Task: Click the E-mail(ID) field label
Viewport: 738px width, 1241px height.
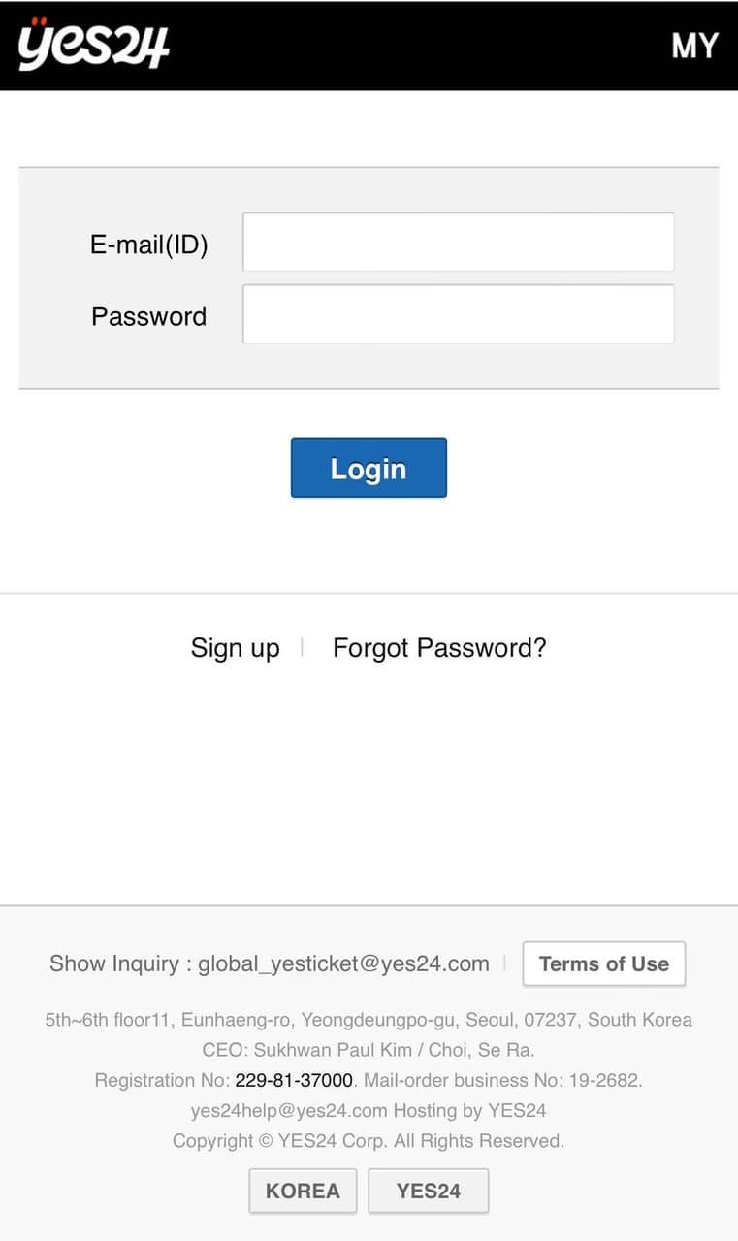Action: pyautogui.click(x=149, y=245)
